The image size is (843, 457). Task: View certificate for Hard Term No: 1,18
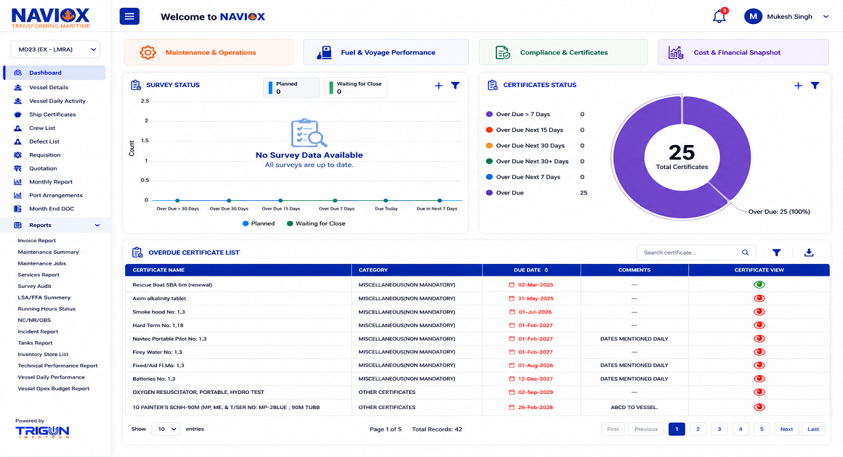[x=759, y=325]
